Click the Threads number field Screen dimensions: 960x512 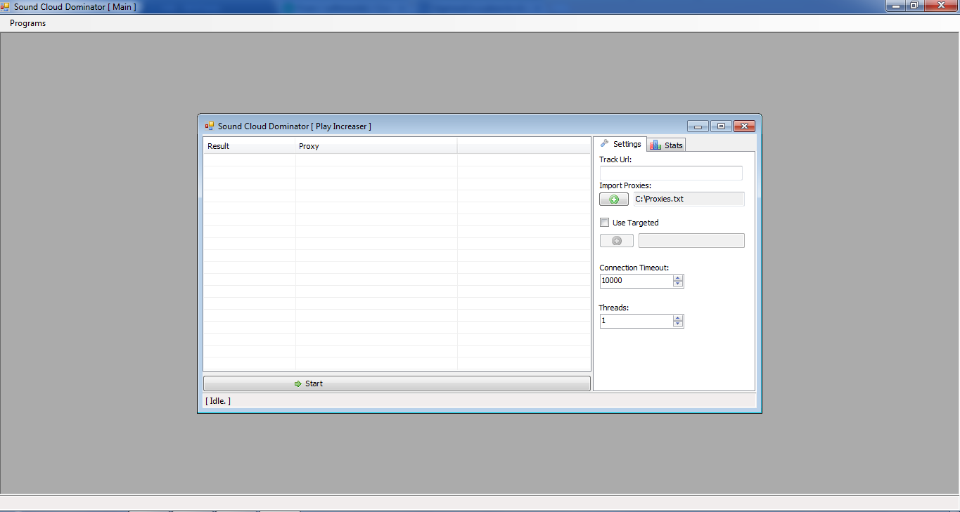point(636,321)
